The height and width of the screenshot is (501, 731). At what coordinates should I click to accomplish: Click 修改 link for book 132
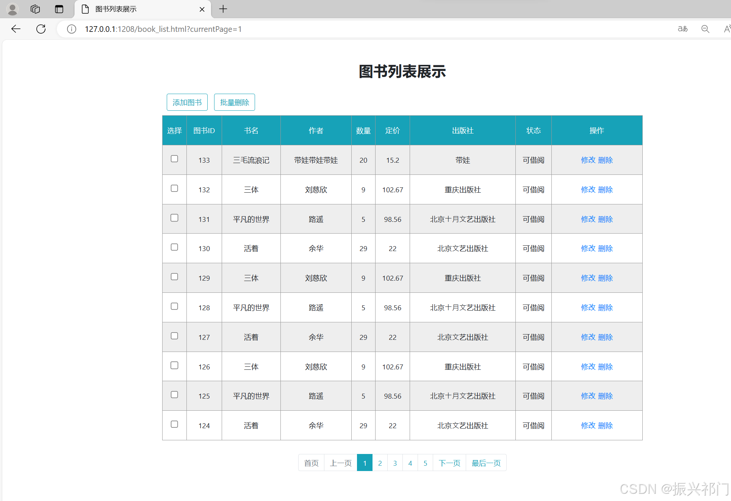[588, 190]
